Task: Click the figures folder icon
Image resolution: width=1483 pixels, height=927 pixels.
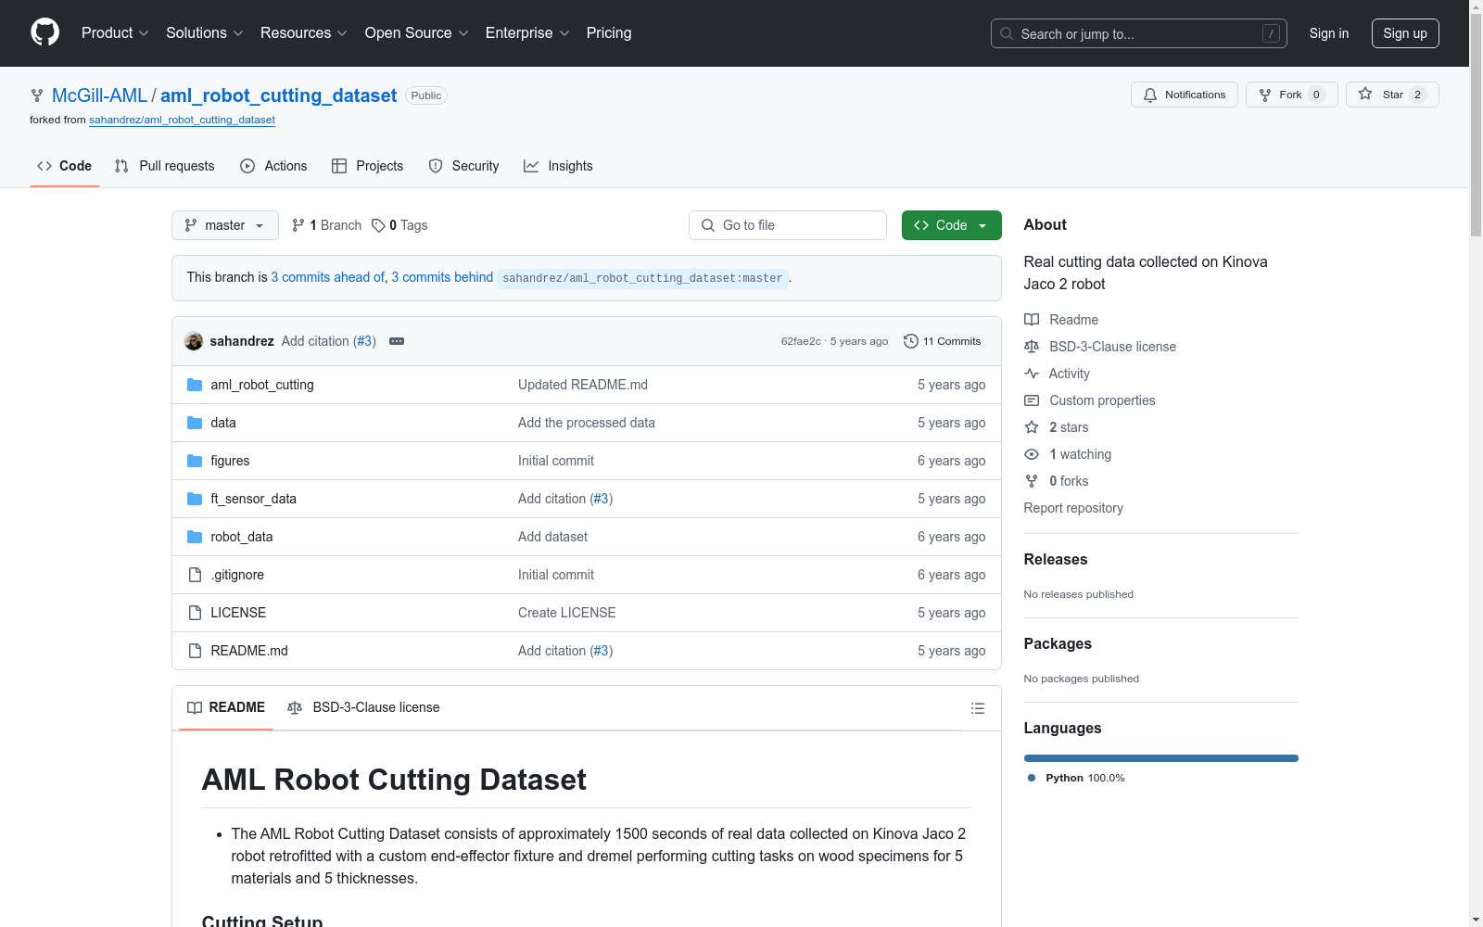Action: (x=195, y=461)
